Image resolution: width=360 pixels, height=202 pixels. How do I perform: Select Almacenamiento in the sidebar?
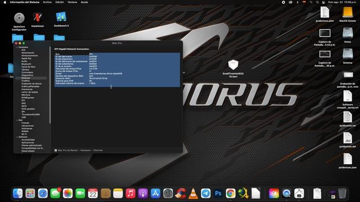tap(30, 56)
